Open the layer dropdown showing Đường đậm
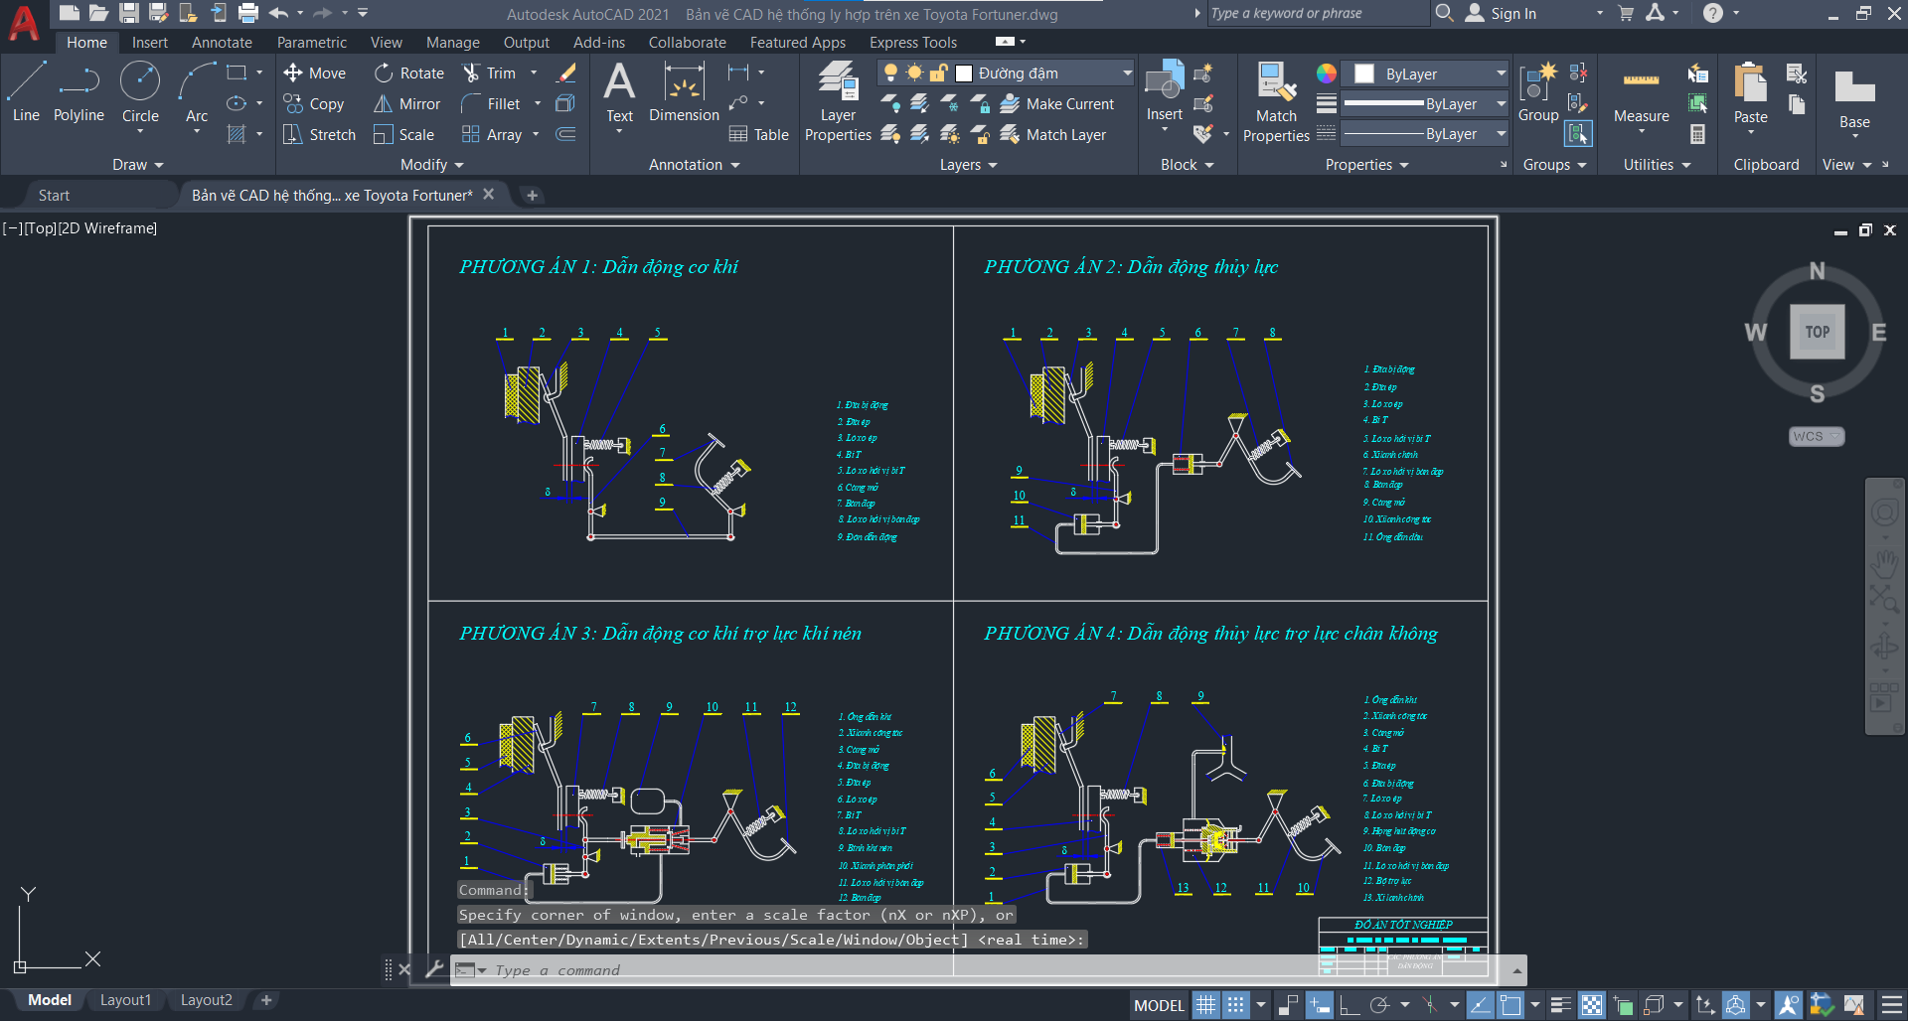This screenshot has height=1021, width=1908. tap(1127, 73)
